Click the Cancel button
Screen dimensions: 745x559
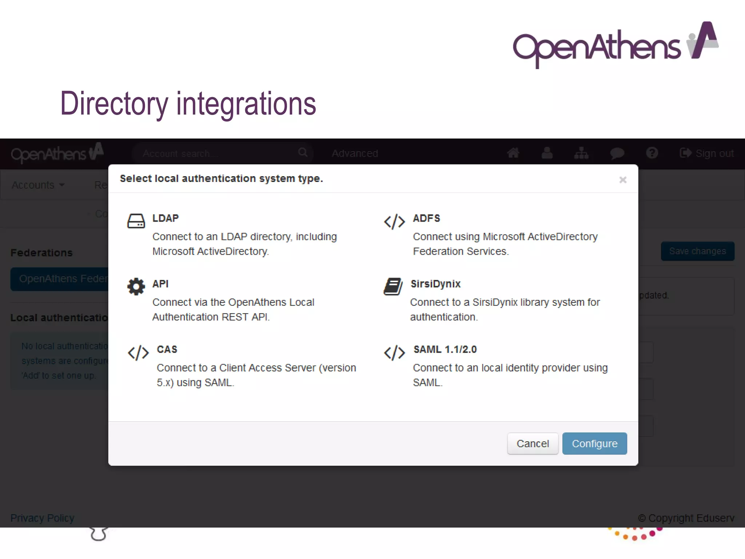coord(533,444)
